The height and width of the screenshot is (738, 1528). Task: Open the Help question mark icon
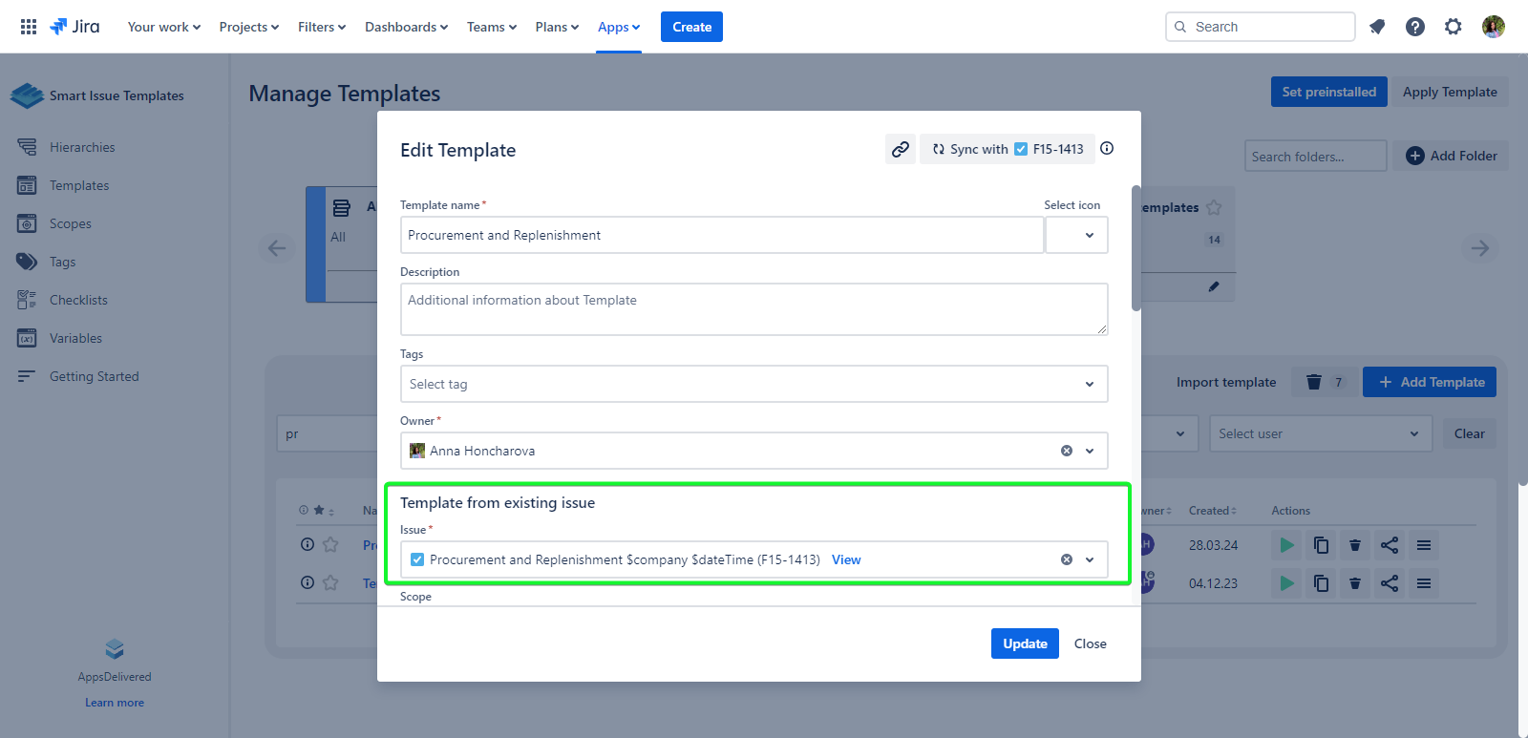point(1414,27)
